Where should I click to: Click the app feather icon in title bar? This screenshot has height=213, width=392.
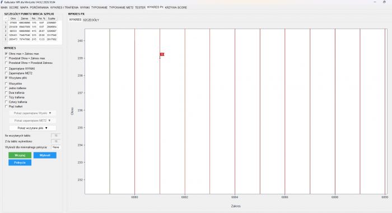2,2
